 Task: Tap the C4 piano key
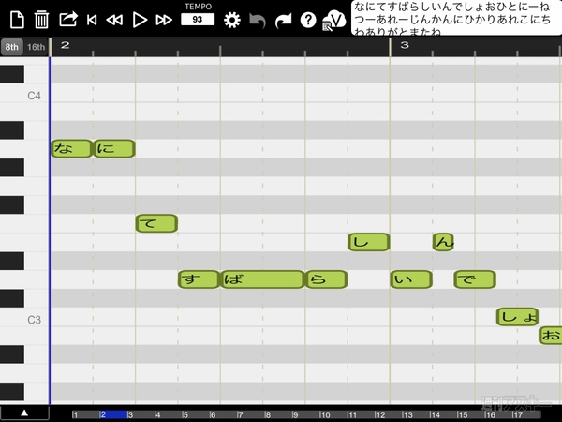tap(24, 93)
